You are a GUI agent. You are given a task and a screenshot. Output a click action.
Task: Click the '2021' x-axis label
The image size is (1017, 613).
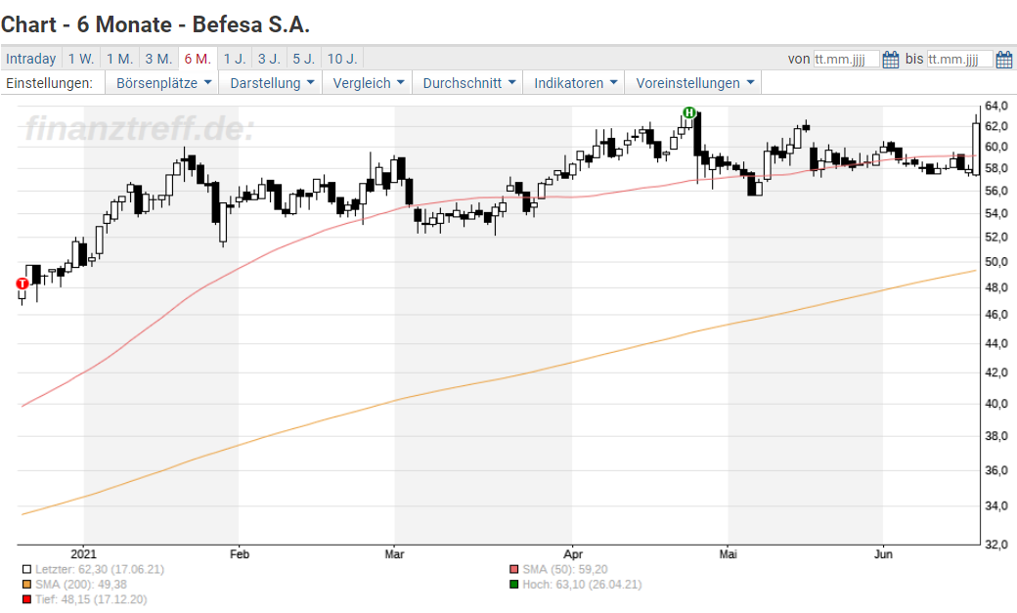[84, 554]
